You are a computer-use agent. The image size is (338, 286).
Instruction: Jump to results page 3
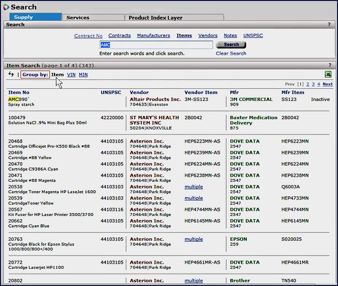coord(313,84)
